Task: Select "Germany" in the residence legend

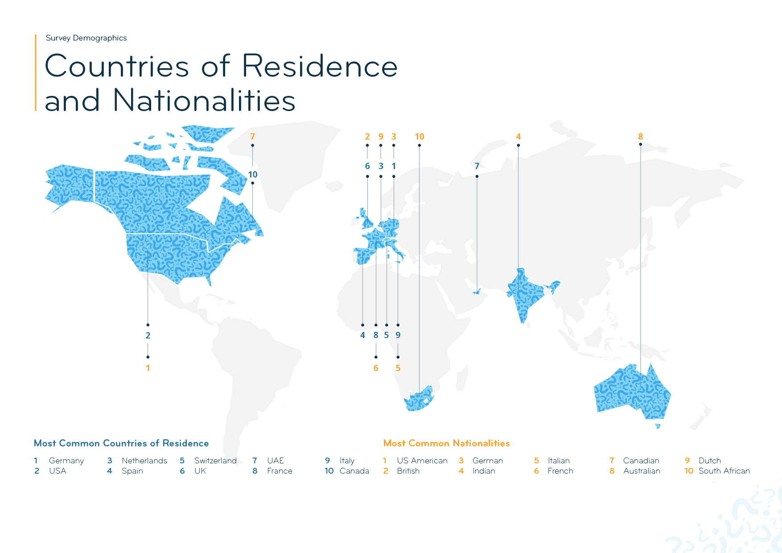Action: coord(66,461)
